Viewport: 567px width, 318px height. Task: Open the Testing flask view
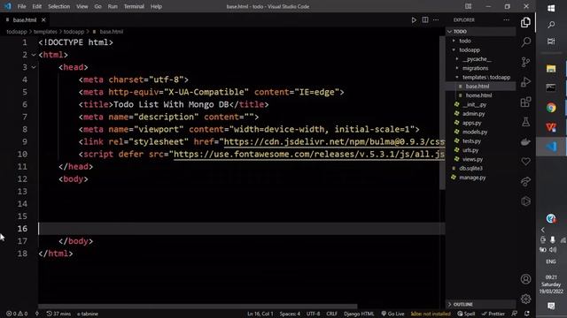pos(525,122)
